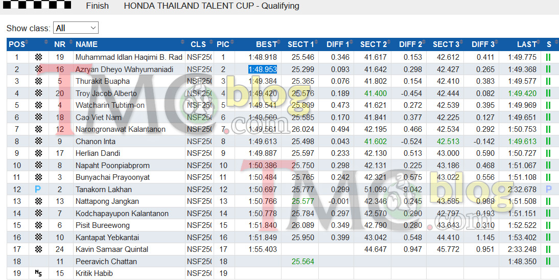The image size is (559, 280).
Task: Select highlighted best time 1:48.953
Action: [263, 69]
